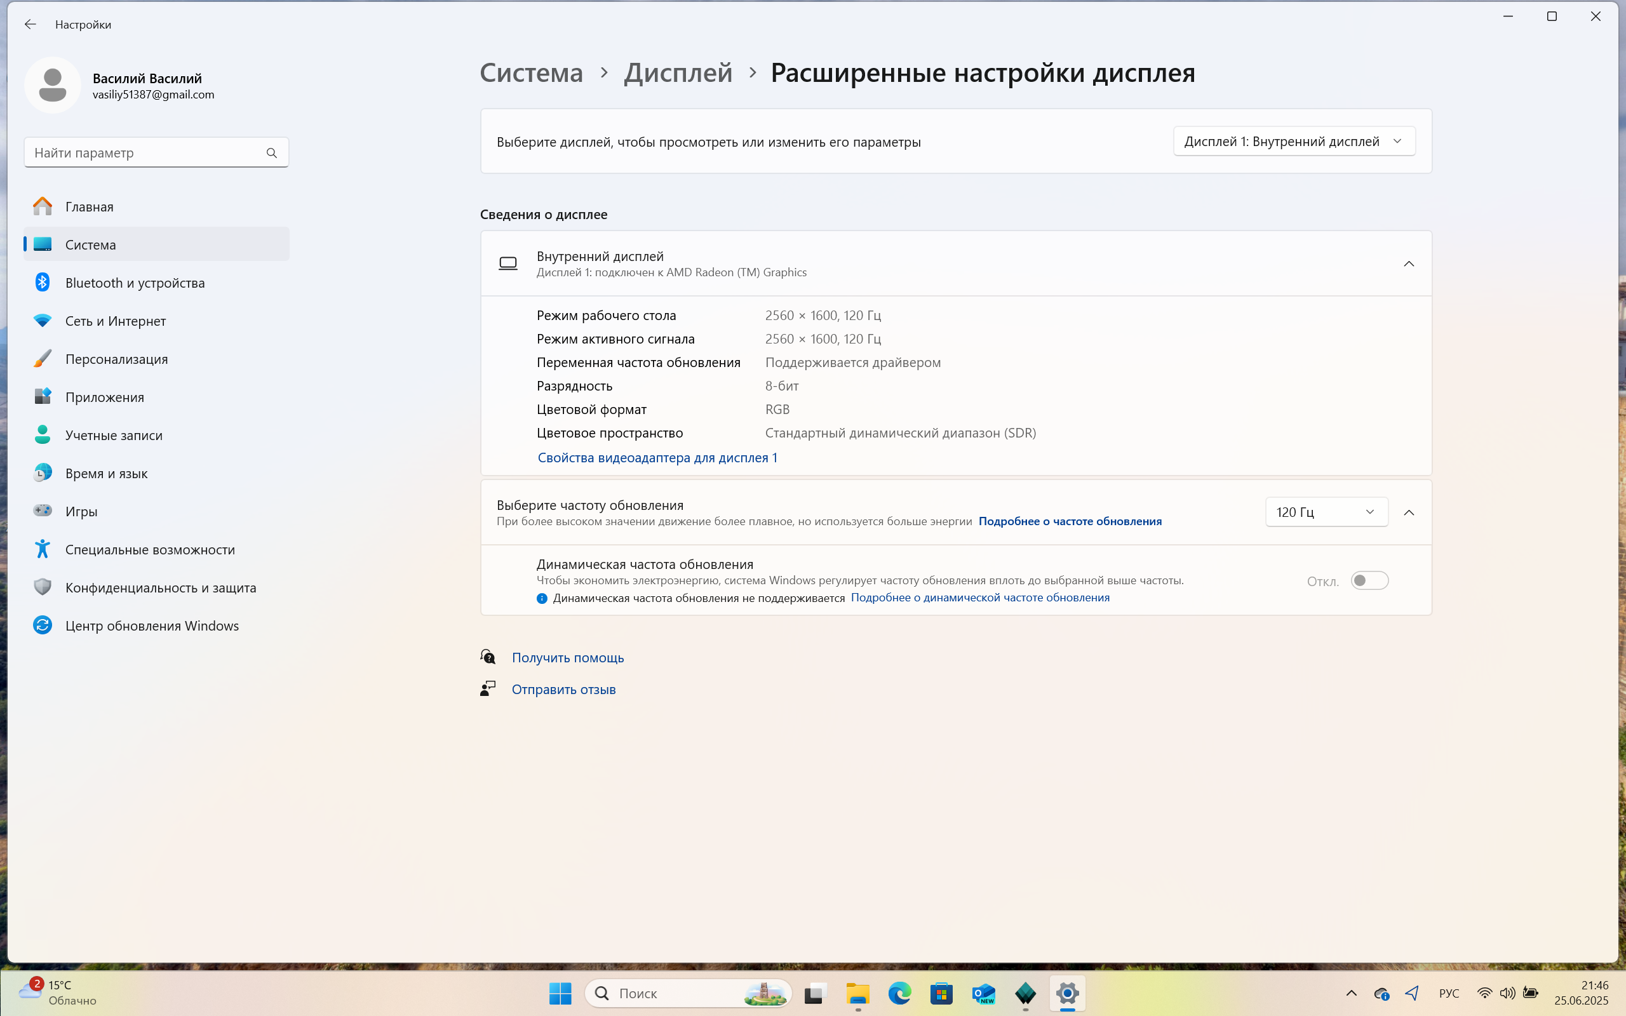Click Разрядность value 8-бит
The width and height of the screenshot is (1626, 1016).
tap(782, 385)
